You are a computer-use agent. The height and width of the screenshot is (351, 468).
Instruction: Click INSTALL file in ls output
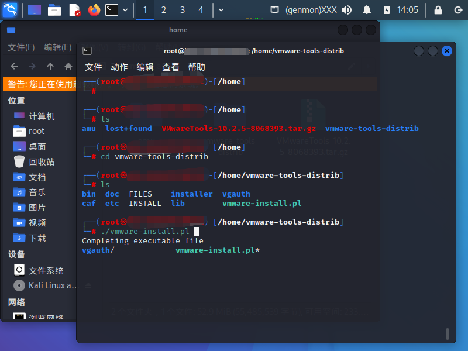point(145,203)
